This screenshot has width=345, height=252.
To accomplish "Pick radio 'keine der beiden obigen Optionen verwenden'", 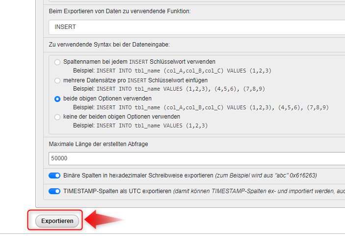I will pyautogui.click(x=58, y=117).
